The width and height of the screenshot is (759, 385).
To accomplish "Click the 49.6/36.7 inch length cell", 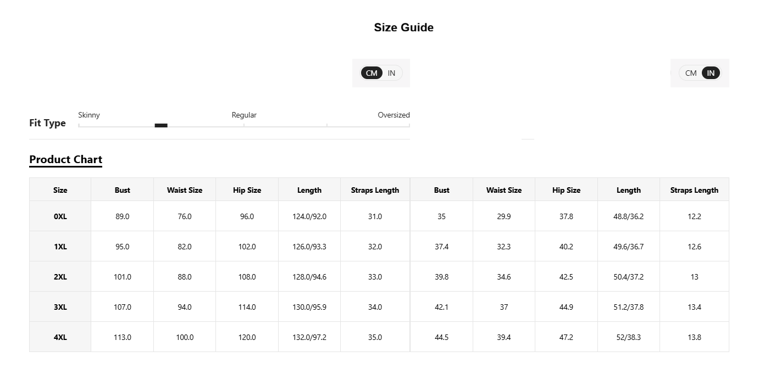I will 629,247.
